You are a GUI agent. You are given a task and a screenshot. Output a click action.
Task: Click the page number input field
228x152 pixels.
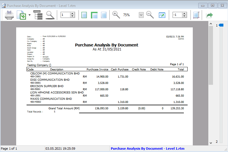coord(65,15)
